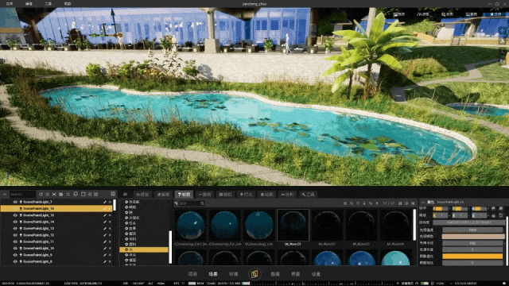The image size is (509, 286).
Task: Rename ScenePointLight_7 with pencil icon
Action: point(105,202)
